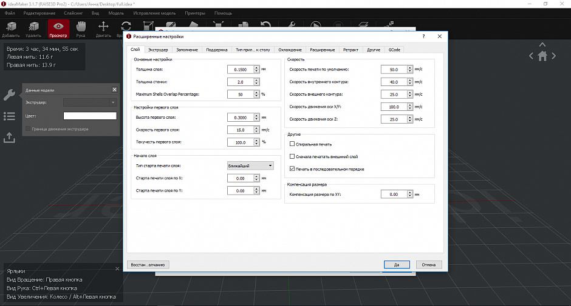Rotate view with right chevron near home icon
The height and width of the screenshot is (306, 571).
554,56
